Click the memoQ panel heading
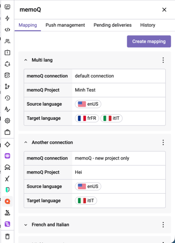 30,10
